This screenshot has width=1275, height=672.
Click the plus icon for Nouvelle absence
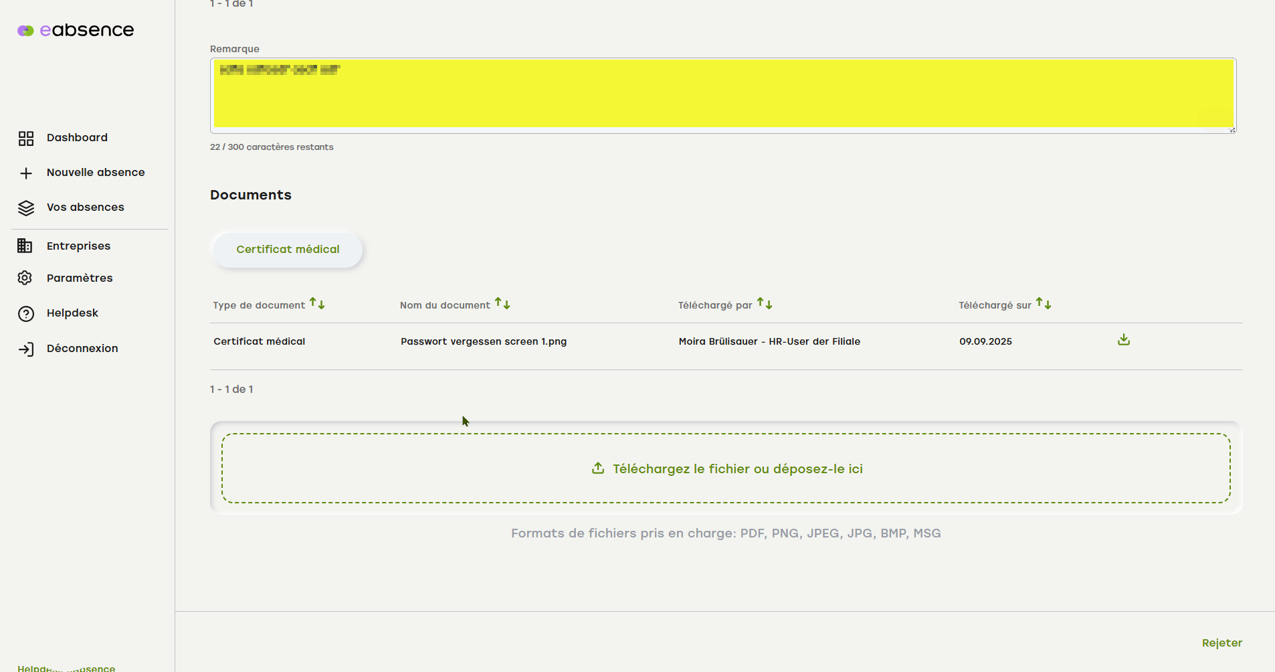tap(26, 173)
